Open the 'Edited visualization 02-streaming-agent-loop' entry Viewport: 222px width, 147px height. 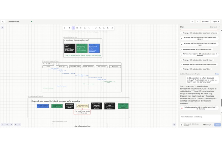click(199, 108)
